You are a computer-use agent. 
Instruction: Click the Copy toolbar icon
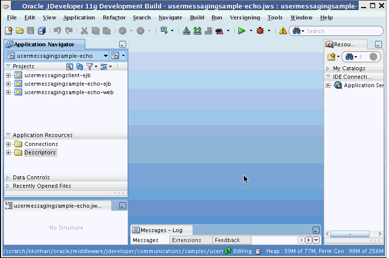point(96,31)
